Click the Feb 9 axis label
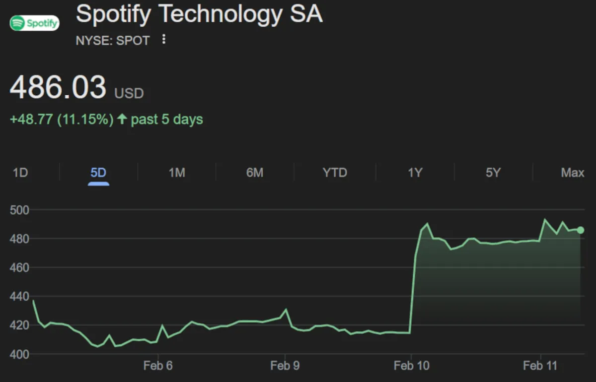 tap(285, 366)
